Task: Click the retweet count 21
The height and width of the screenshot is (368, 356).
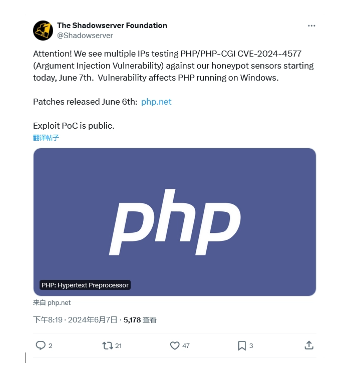Action: click(x=119, y=345)
